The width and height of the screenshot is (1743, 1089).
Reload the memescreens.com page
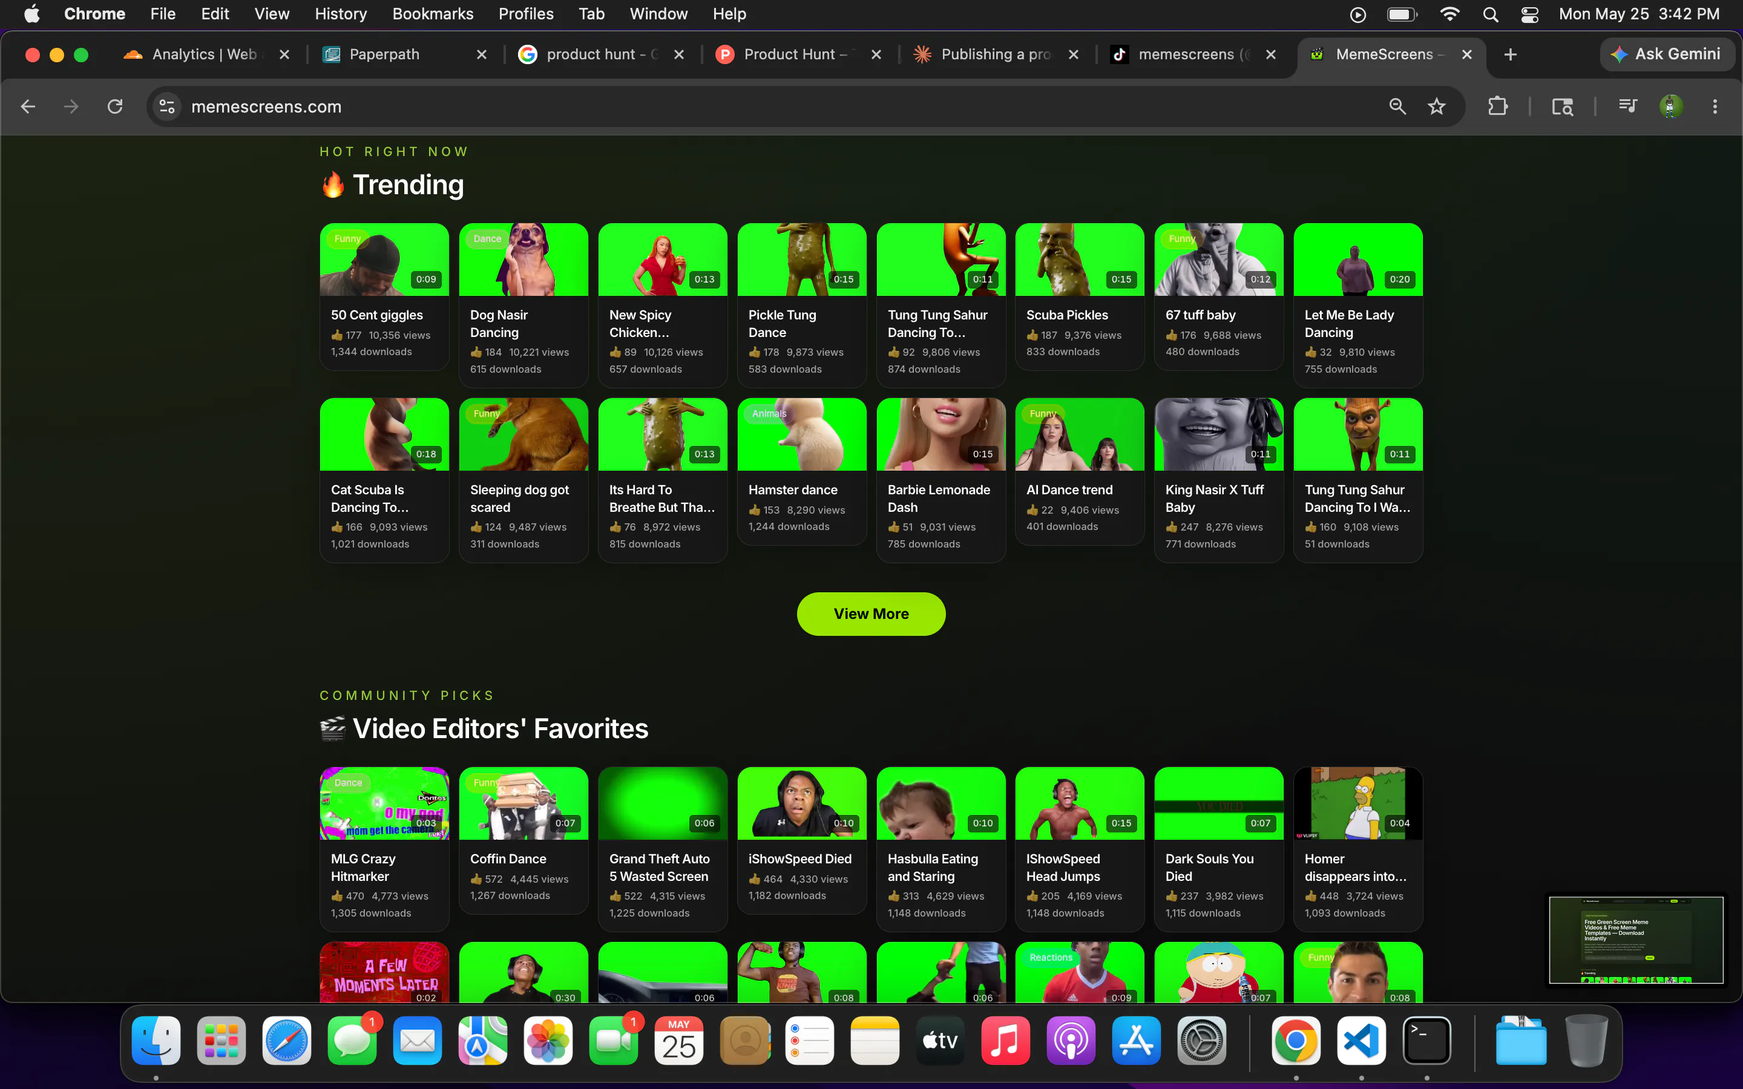(x=115, y=106)
